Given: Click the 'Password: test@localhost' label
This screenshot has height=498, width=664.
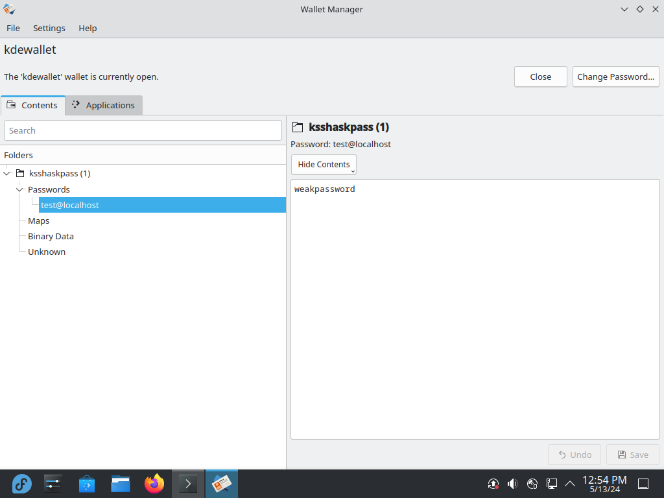Looking at the screenshot, I should [x=340, y=144].
